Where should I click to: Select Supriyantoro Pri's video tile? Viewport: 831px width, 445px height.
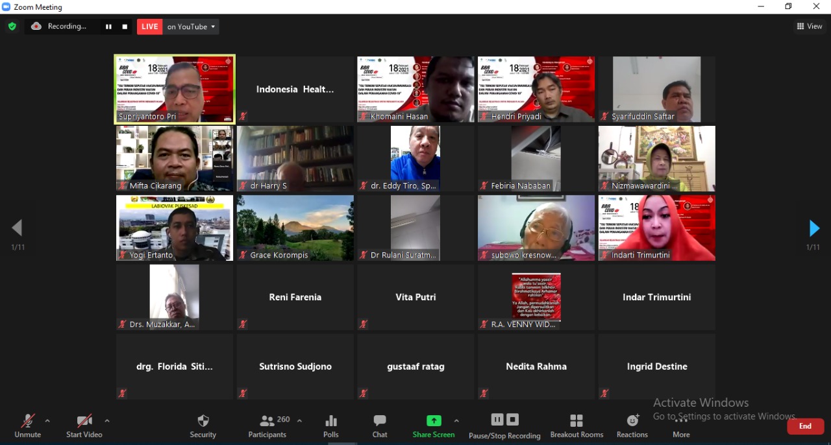[x=175, y=89]
